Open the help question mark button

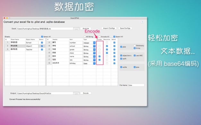[142, 22]
